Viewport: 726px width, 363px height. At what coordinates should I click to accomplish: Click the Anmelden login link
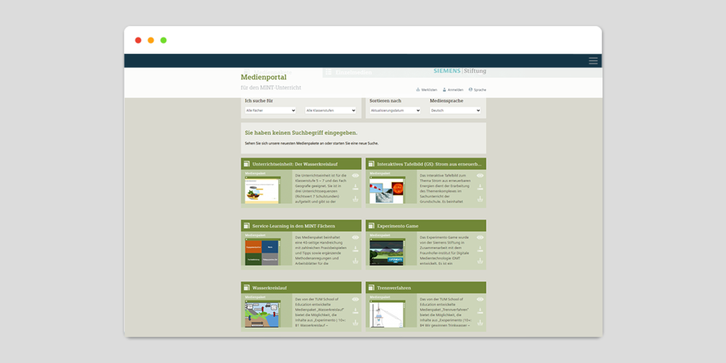click(453, 90)
